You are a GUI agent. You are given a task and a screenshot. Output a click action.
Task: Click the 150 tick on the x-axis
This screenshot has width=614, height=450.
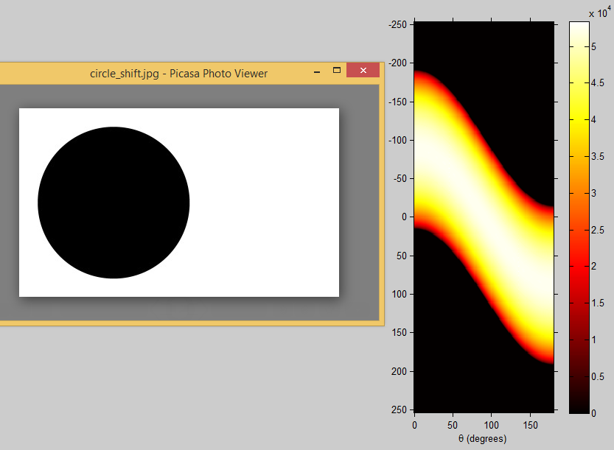531,425
